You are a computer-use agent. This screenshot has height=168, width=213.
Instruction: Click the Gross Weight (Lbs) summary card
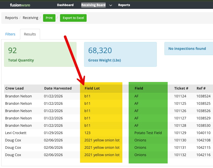[120, 54]
